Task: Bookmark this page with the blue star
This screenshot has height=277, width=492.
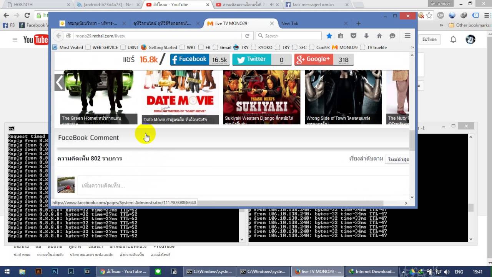Action: (329, 36)
